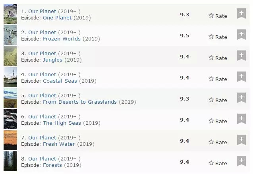Rate the Frozen Worlds episode
This screenshot has width=253, height=174.
218,37
